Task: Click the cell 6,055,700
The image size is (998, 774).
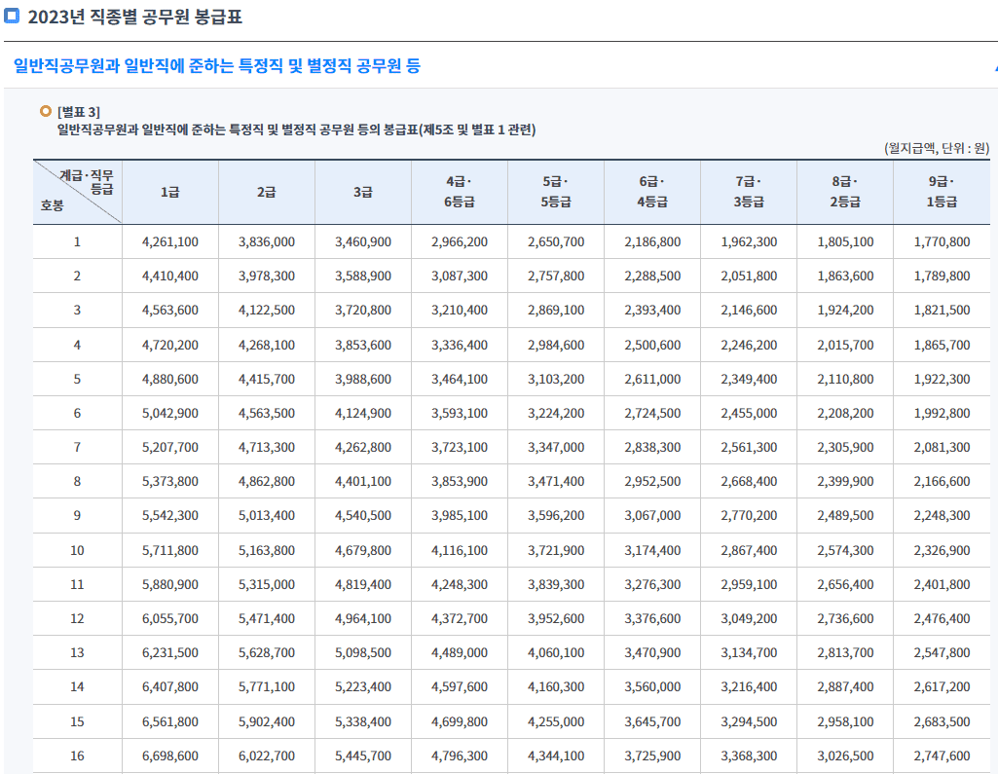Action: pyautogui.click(x=170, y=618)
